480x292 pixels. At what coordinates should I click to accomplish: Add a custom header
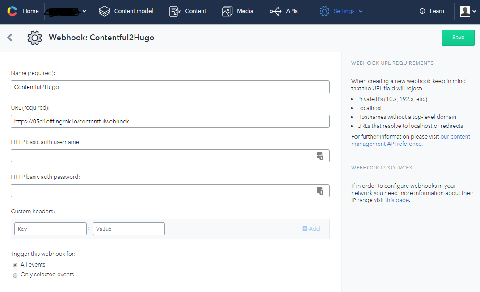[311, 229]
